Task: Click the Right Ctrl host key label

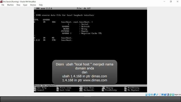Action: coord(178,95)
